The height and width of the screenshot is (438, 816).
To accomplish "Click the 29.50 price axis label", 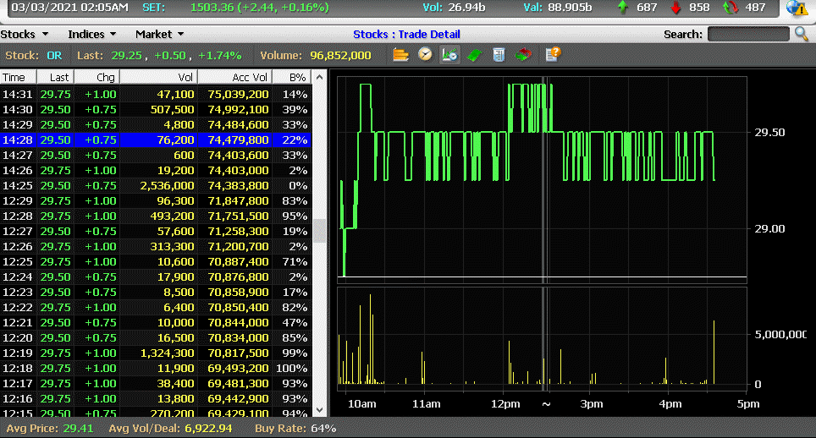I will click(x=769, y=133).
